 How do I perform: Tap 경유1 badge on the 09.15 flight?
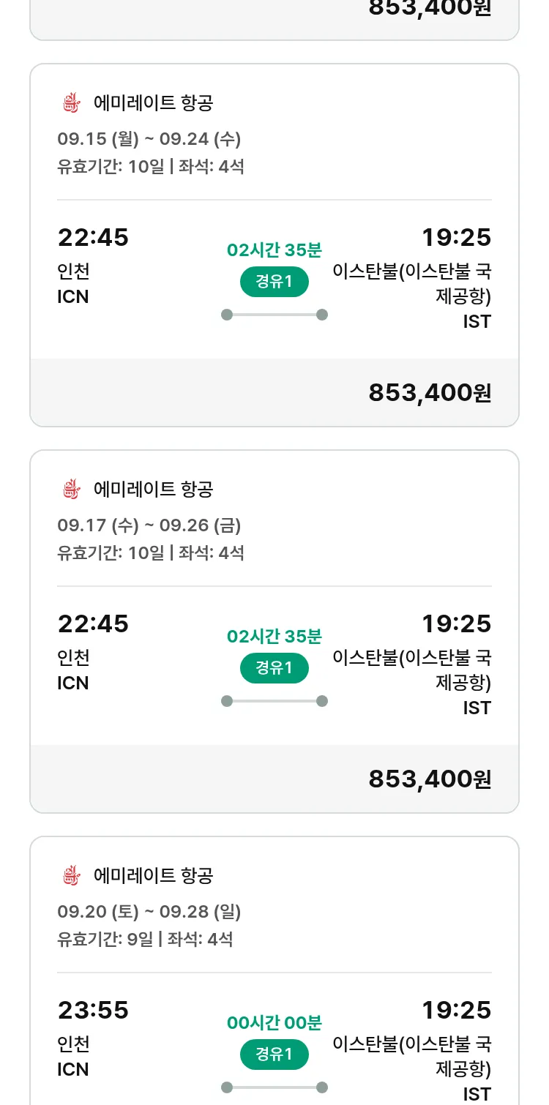(x=274, y=282)
